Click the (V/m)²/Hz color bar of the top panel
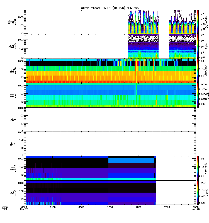Image resolution: width=209 pixels, height=223 pixels. [x=198, y=22]
